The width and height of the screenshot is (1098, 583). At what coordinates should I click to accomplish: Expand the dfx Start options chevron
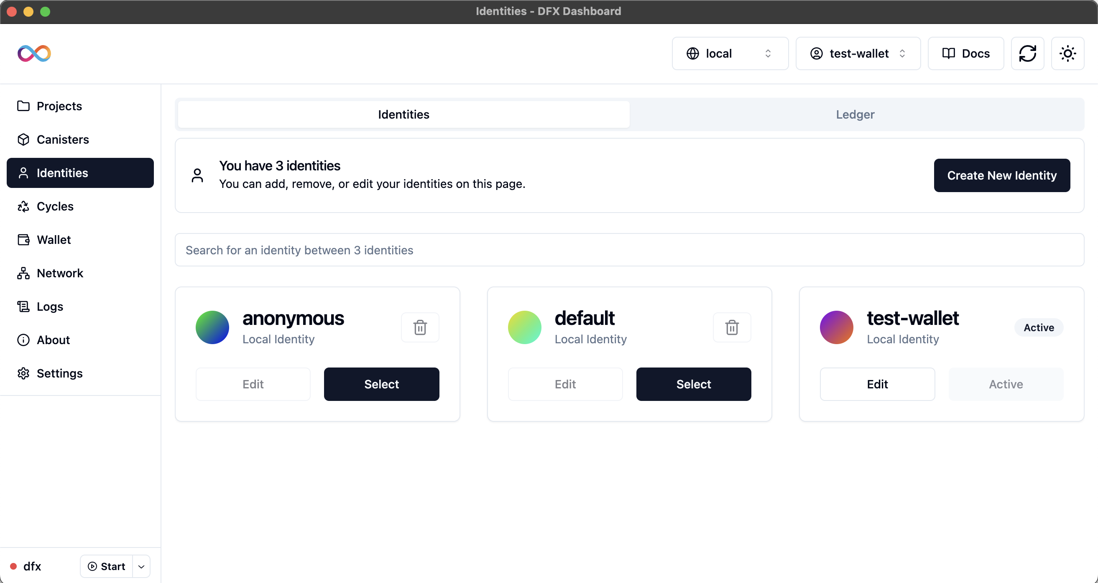(x=141, y=566)
